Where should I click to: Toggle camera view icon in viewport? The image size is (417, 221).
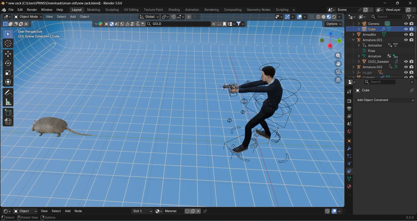pyautogui.click(x=338, y=72)
